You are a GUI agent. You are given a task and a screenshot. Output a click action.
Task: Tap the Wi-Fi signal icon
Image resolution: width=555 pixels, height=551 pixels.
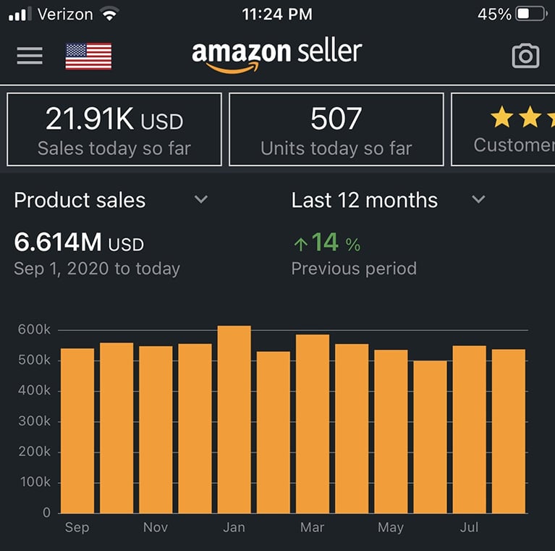(110, 14)
